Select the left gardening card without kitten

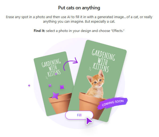click(54, 84)
